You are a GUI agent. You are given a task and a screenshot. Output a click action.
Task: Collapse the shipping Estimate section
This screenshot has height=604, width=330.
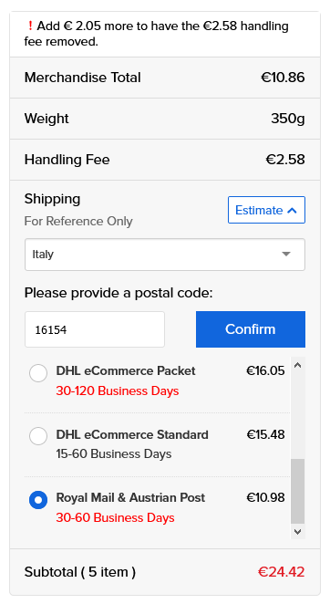tap(266, 210)
